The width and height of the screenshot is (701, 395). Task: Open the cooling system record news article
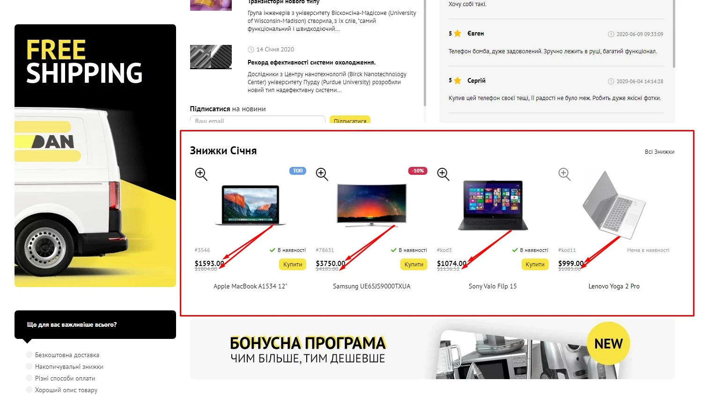(311, 62)
